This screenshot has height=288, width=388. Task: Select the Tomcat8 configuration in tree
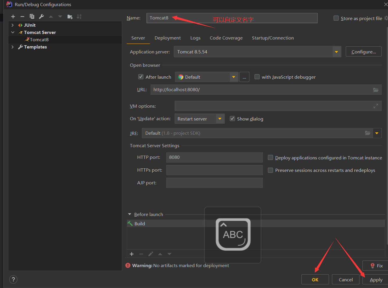click(65, 40)
